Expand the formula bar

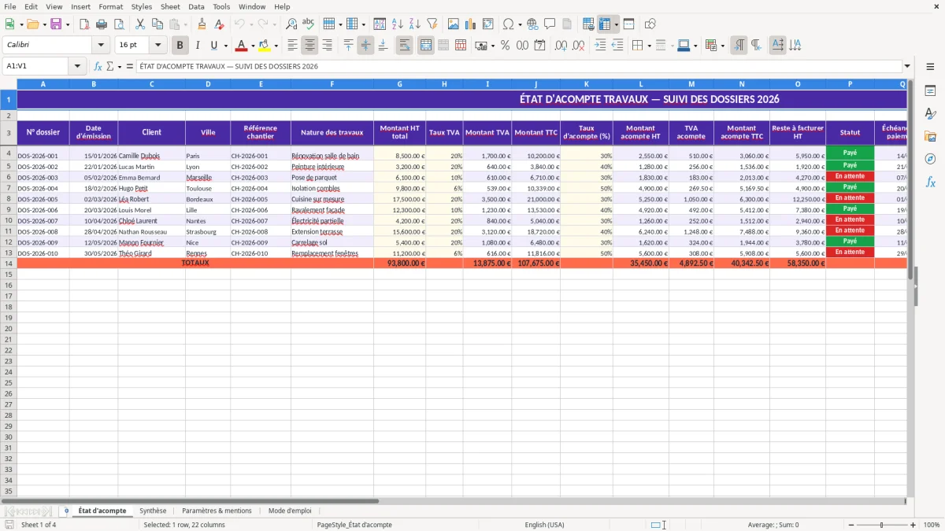(x=907, y=66)
